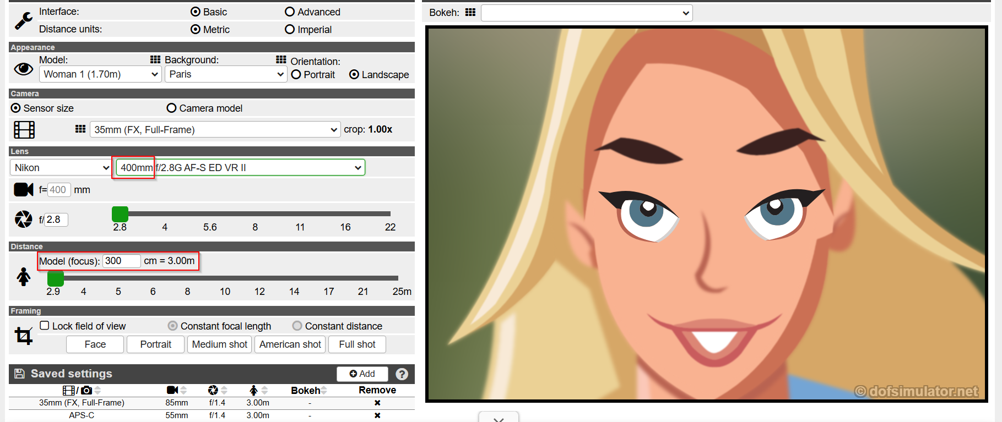The width and height of the screenshot is (1002, 422).
Task: Click the Full shot button
Action: (357, 344)
